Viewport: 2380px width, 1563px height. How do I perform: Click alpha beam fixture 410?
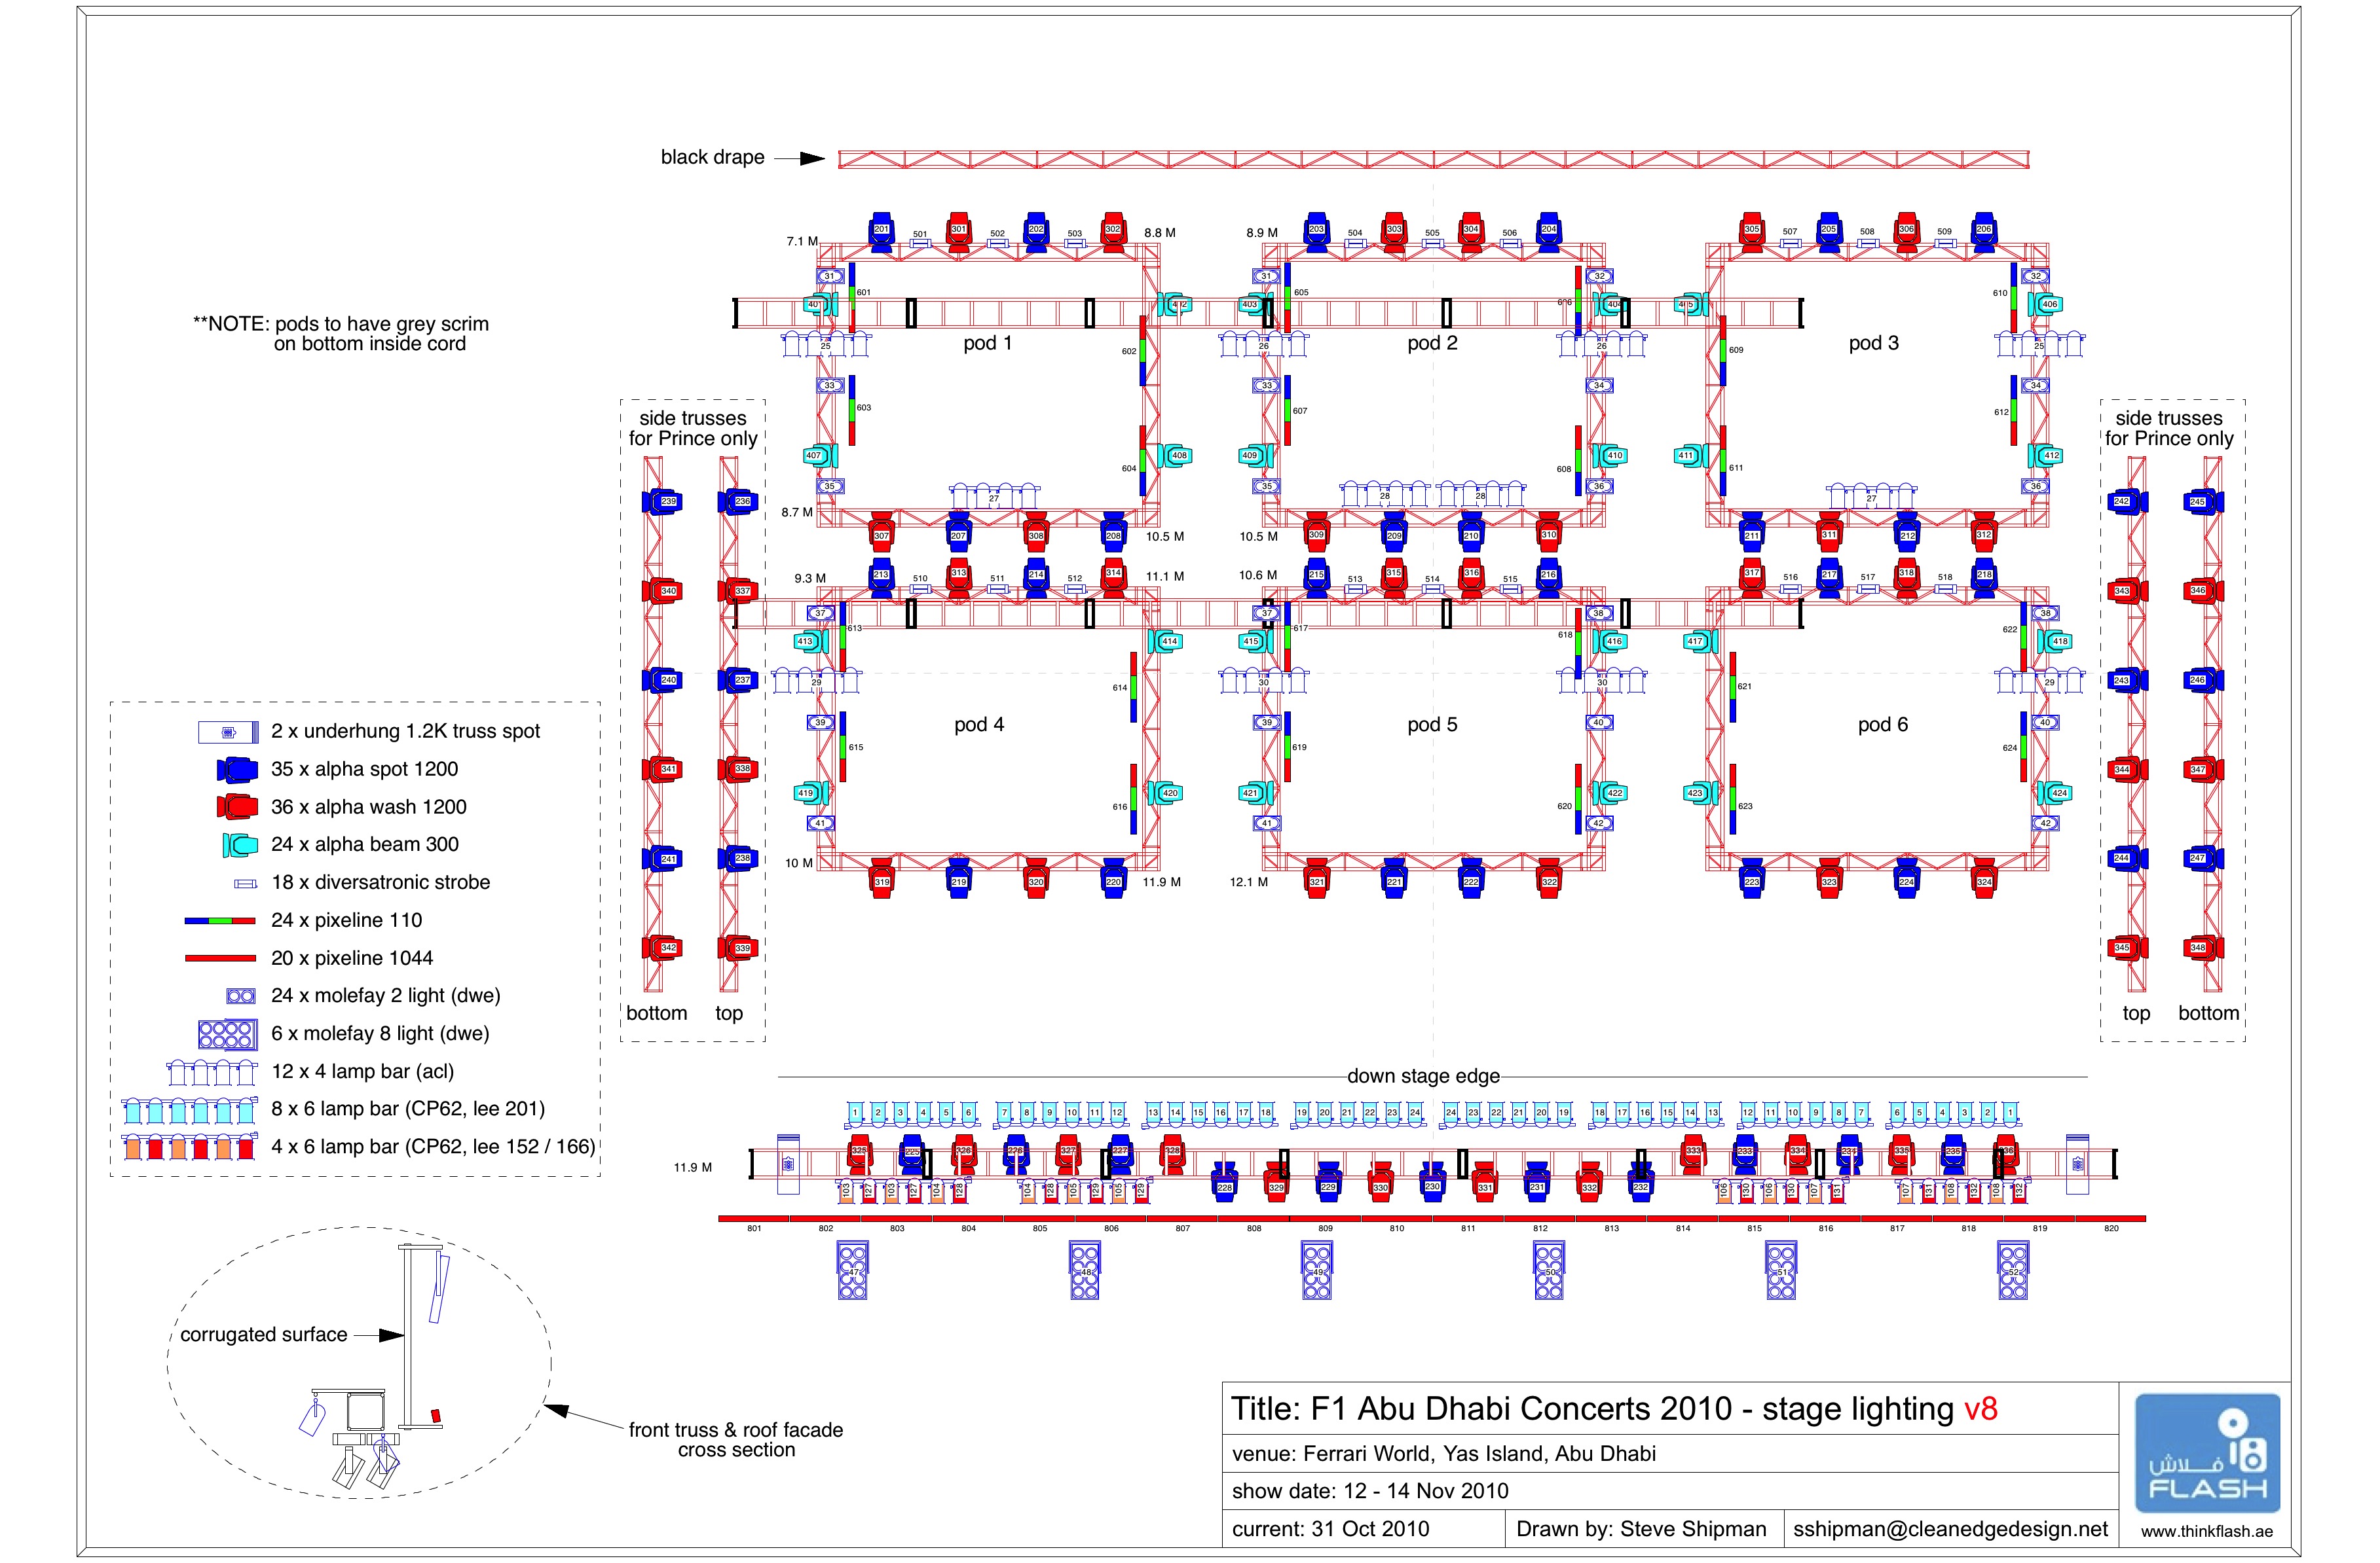1610,456
